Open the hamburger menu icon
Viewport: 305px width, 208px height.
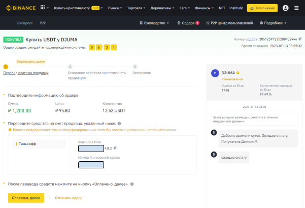(x=297, y=8)
